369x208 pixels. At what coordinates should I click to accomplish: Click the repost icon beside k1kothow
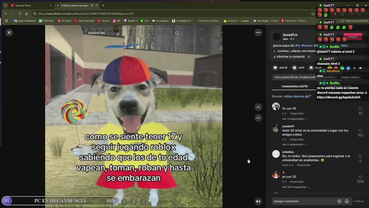pyautogui.click(x=309, y=57)
